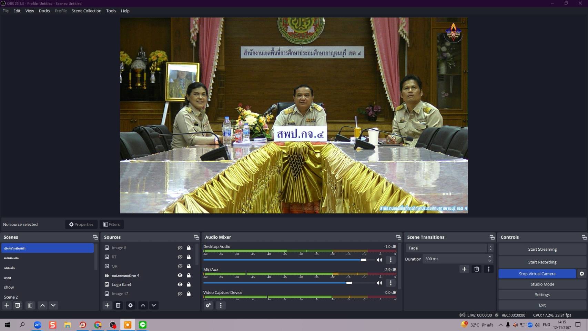This screenshot has height=331, width=588.
Task: Open the Scene Collection menu
Action: (x=86, y=11)
